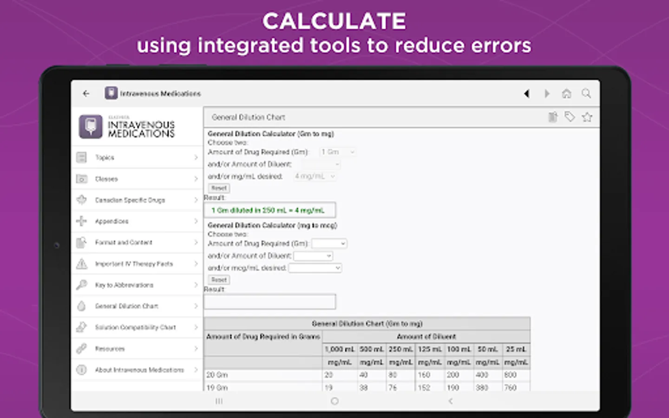Go to the previous page with the left triangle
Image resolution: width=669 pixels, height=418 pixels.
tap(526, 93)
